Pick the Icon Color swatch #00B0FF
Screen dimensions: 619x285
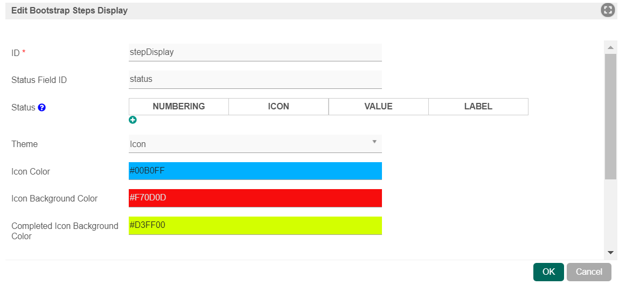point(255,171)
